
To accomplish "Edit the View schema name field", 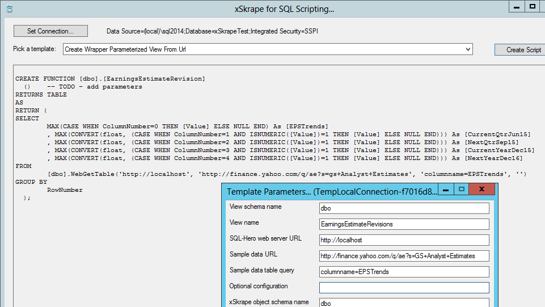I will [404, 208].
